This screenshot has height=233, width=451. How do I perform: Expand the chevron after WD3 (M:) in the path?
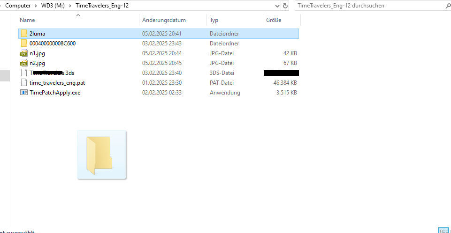pos(70,6)
